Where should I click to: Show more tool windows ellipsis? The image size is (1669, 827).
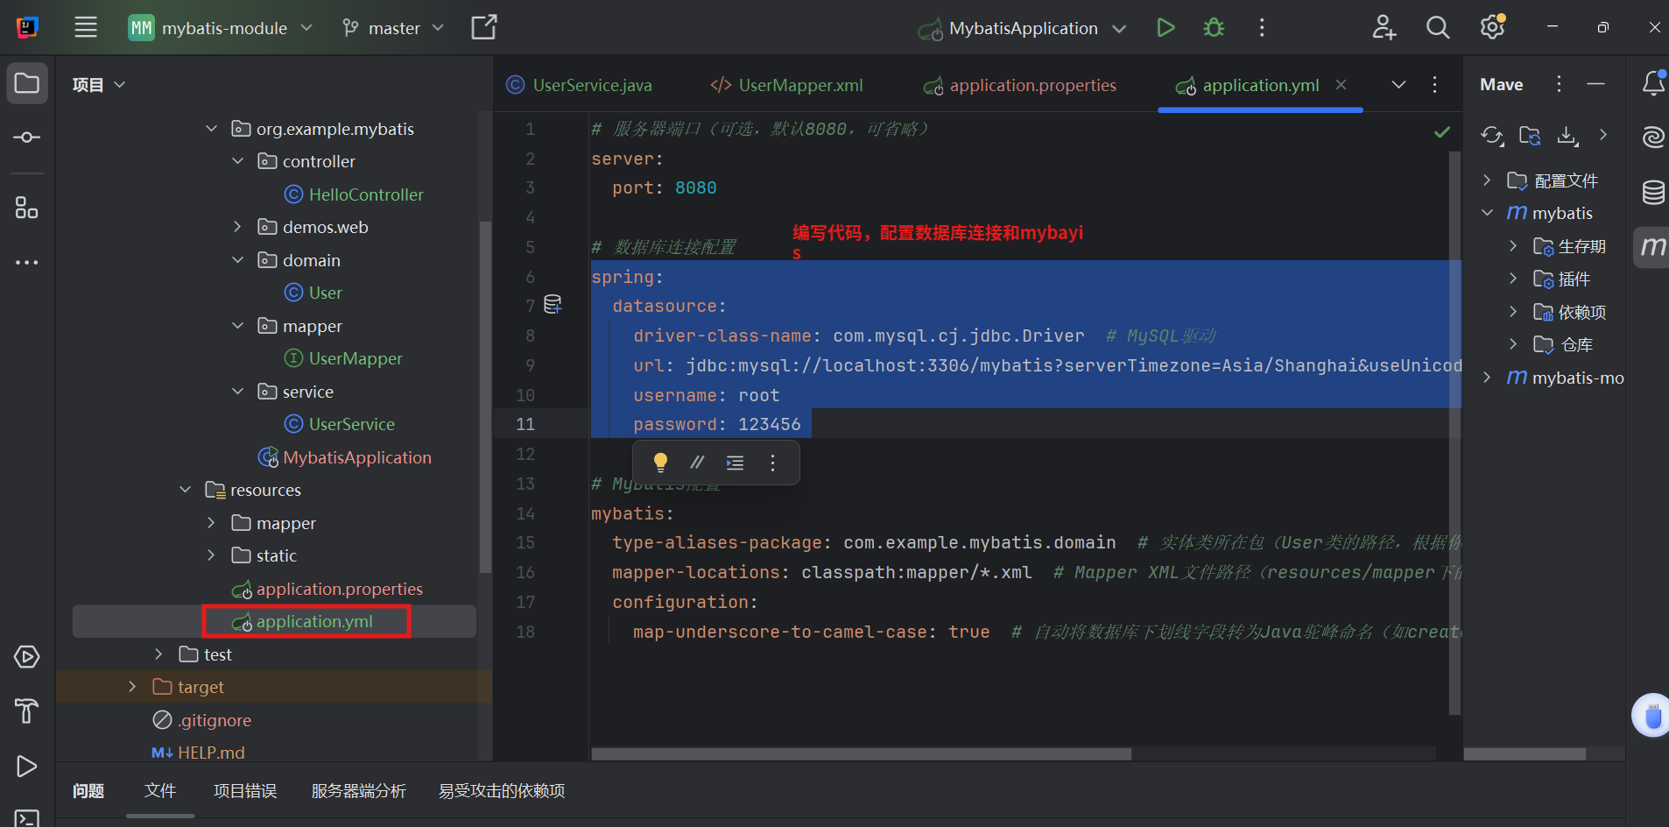point(27,262)
